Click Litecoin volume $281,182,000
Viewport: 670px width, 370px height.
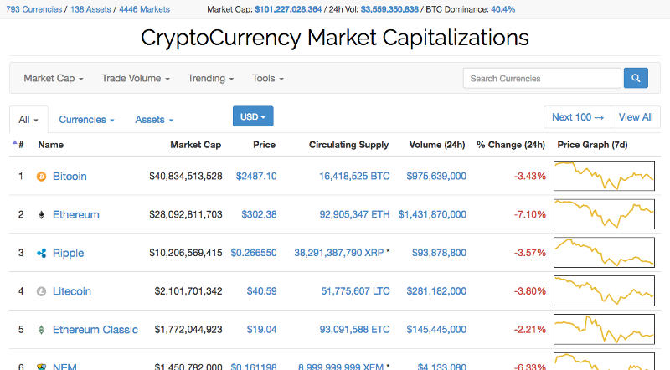click(436, 291)
